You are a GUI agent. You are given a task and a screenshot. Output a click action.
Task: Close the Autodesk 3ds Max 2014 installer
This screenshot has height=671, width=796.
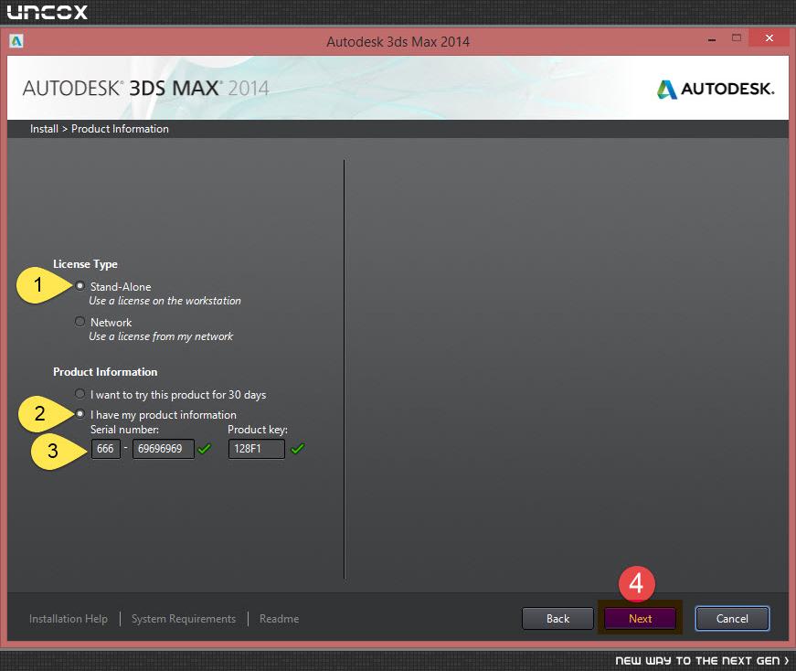point(769,38)
